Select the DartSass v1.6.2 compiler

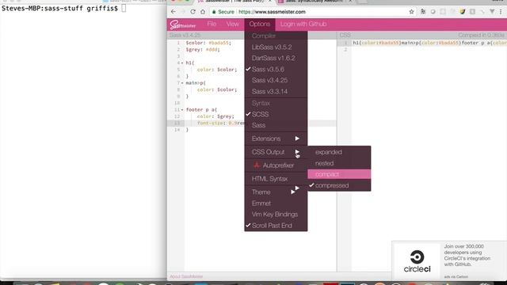point(276,58)
